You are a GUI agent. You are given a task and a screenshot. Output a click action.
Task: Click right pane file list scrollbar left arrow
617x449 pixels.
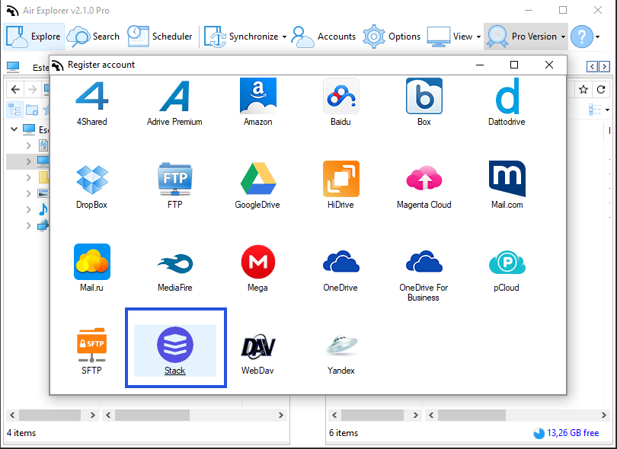pos(431,416)
